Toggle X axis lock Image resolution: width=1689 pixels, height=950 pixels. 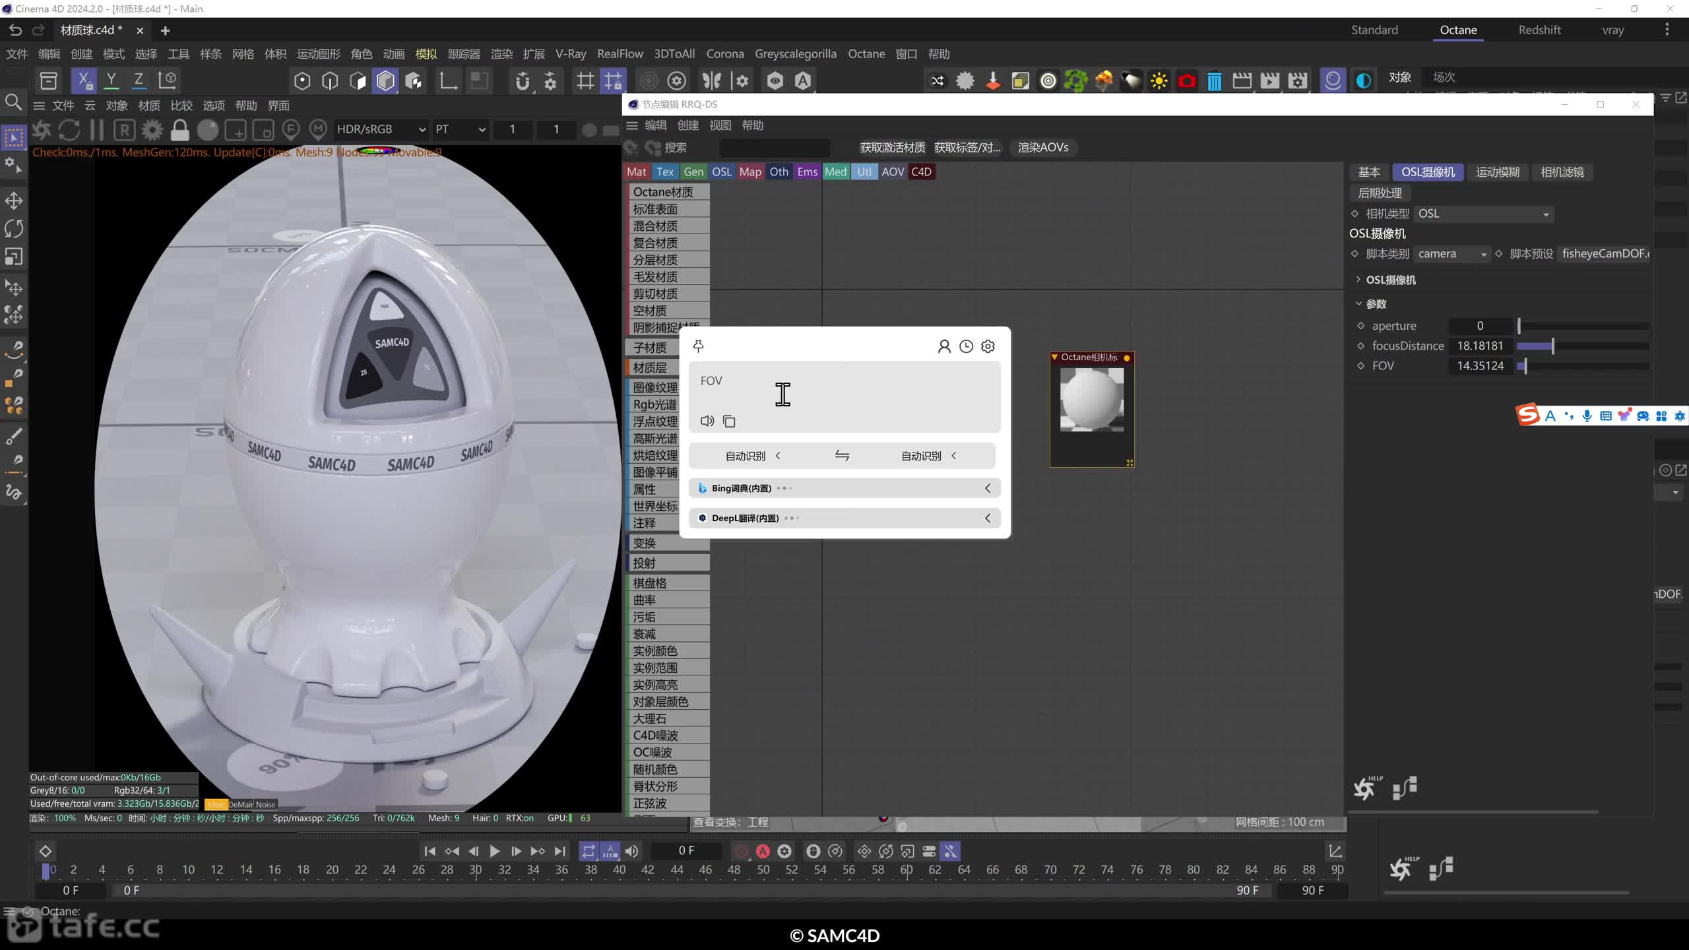pos(84,80)
